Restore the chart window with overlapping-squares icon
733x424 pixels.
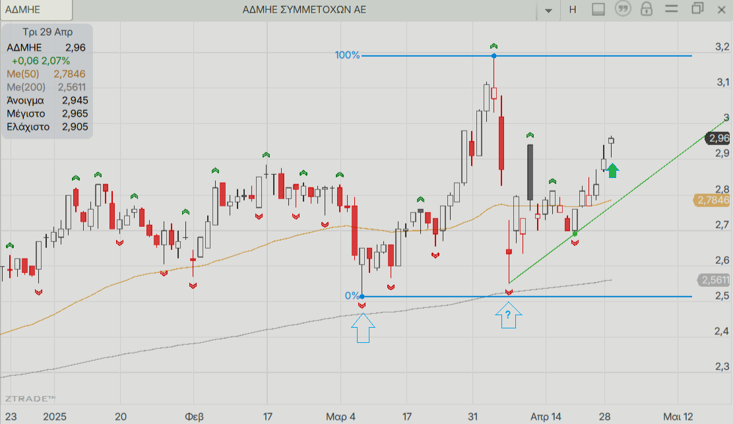(697, 9)
